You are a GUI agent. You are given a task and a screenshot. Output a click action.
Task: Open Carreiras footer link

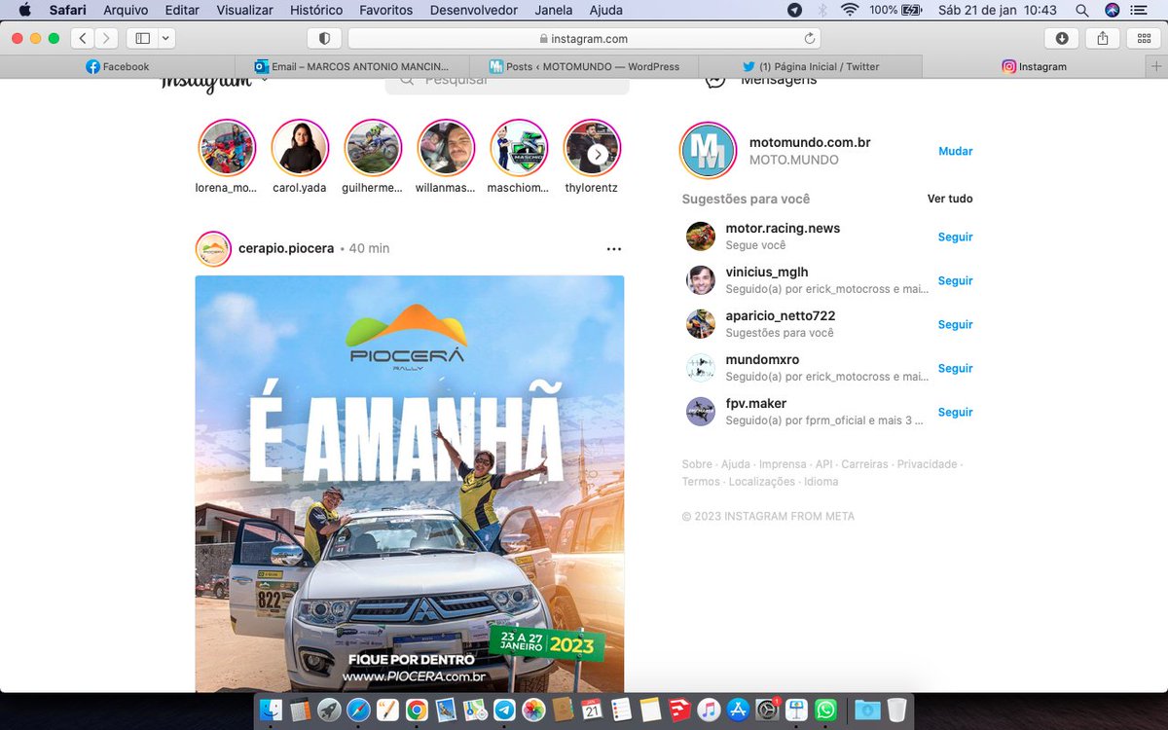click(864, 464)
